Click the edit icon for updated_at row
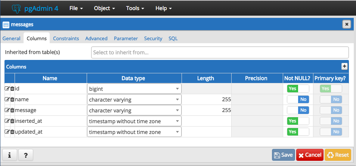This screenshot has height=166, width=356. tap(7, 132)
